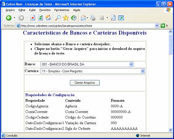This screenshot has height=139, width=174.
Task: Click the '0000-A' format value
Action: point(117,106)
